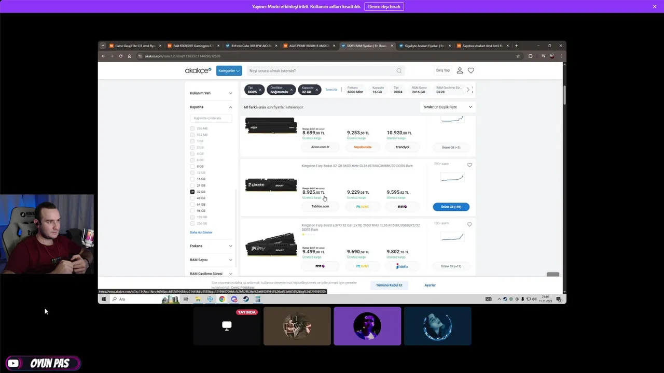The height and width of the screenshot is (373, 664).
Task: Open the Tebilon.com seller offer
Action: 320,206
